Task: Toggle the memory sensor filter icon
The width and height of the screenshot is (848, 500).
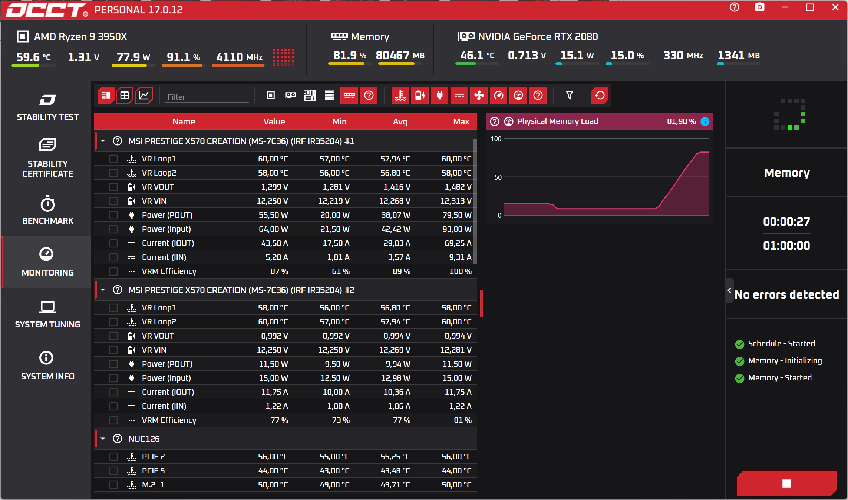Action: pos(349,96)
